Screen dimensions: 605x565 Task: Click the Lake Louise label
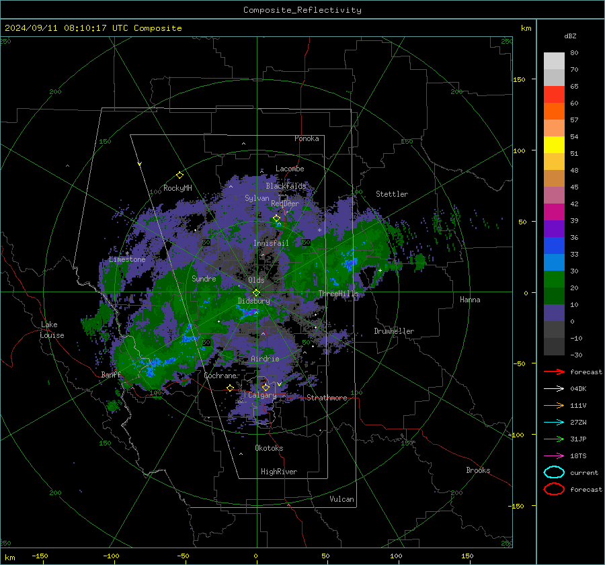point(52,330)
